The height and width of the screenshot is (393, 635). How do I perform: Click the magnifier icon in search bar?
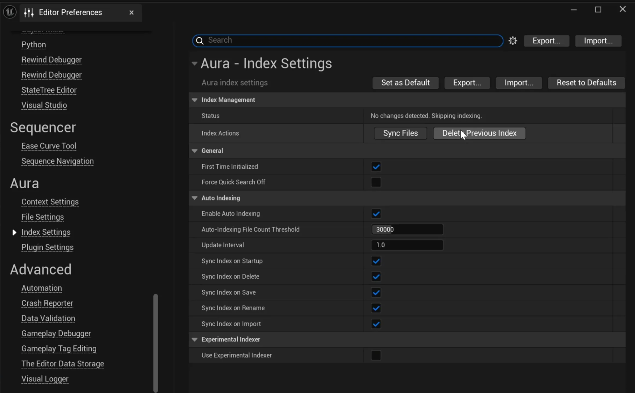tap(200, 41)
